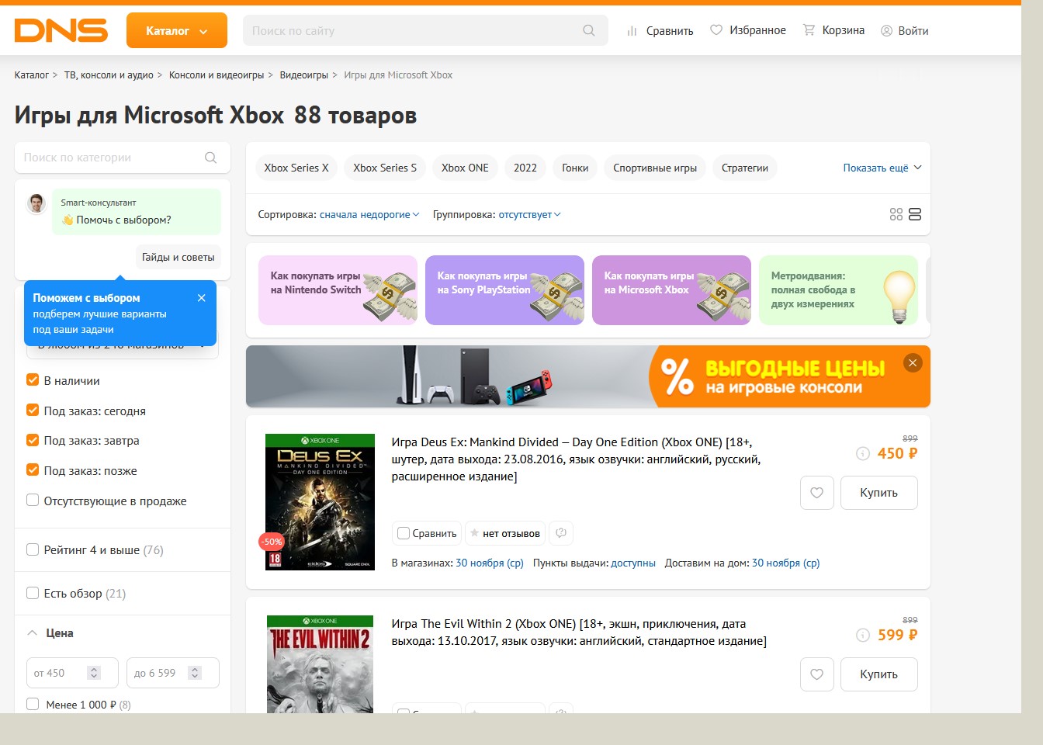1043x745 pixels.
Task: Open Как покупать игры на Sony PlayStation card
Action: point(504,290)
